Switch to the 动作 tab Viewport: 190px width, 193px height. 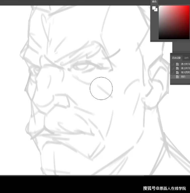click(x=186, y=58)
